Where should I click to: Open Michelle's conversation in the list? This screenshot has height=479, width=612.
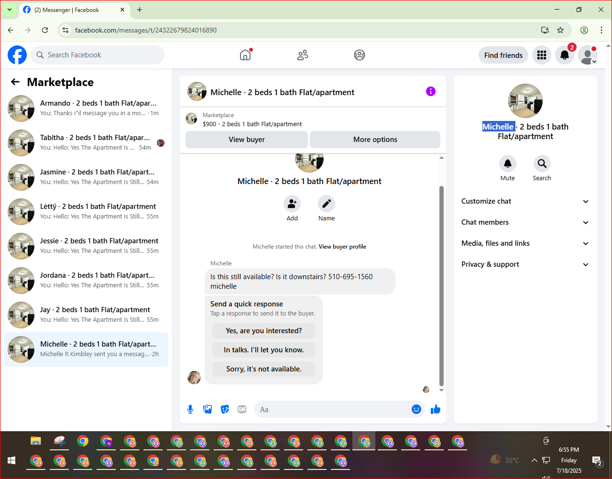86,349
